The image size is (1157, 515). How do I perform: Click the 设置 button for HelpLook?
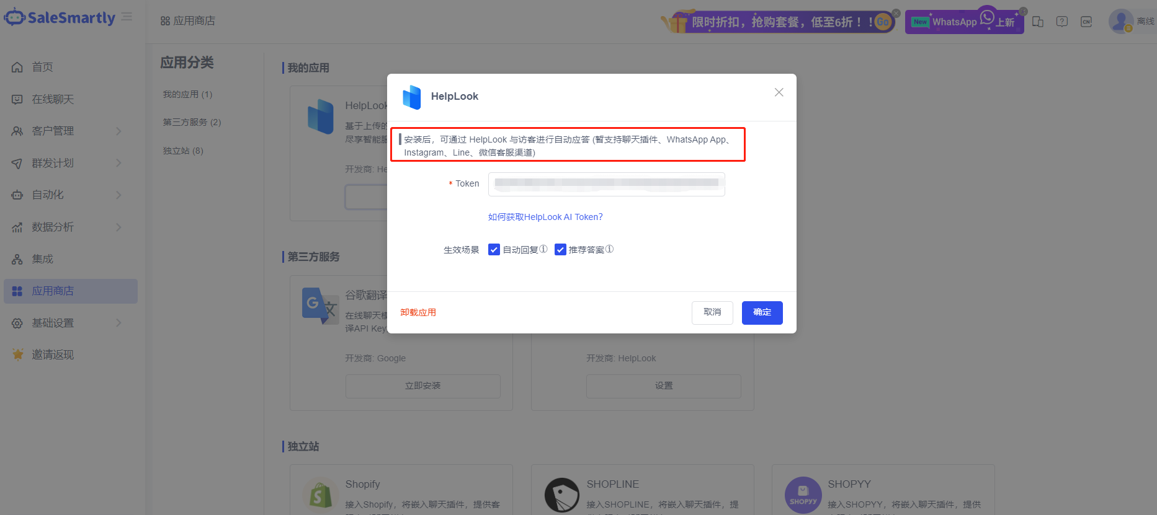(x=664, y=386)
